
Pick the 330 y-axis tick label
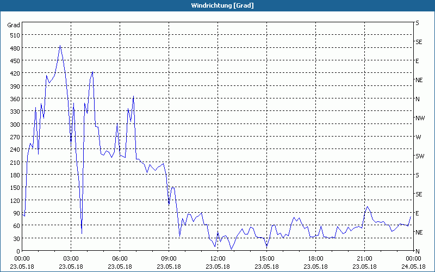15,112
